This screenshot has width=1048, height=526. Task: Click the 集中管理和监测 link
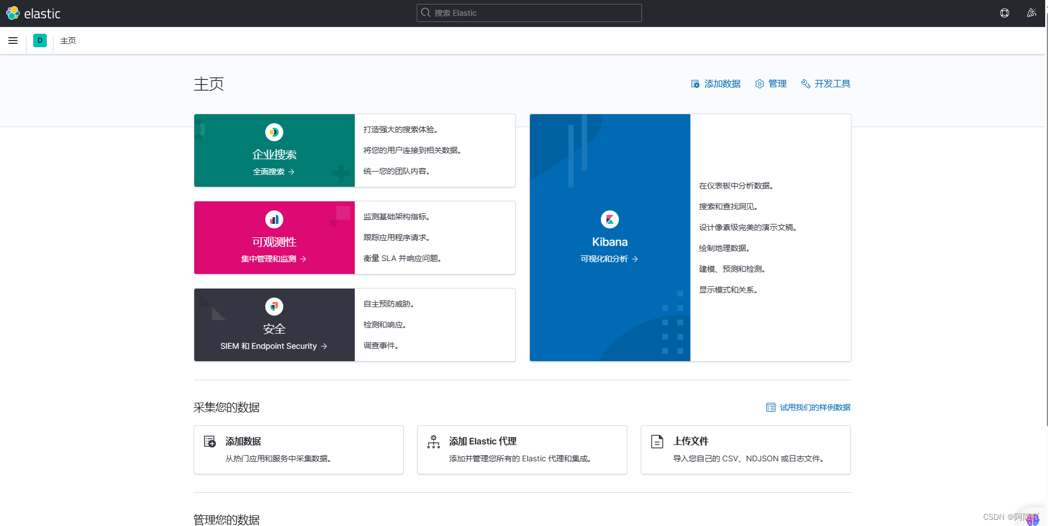click(274, 259)
